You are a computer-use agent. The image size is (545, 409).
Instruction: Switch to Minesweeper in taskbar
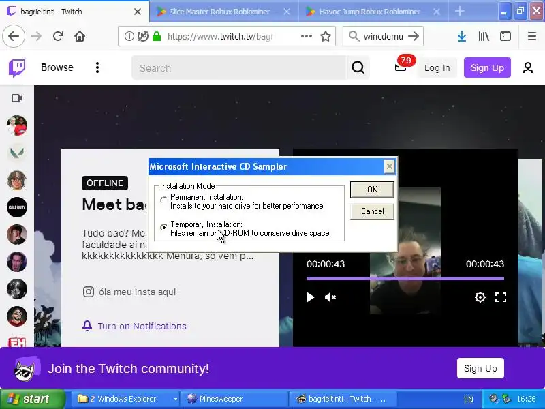pyautogui.click(x=233, y=399)
